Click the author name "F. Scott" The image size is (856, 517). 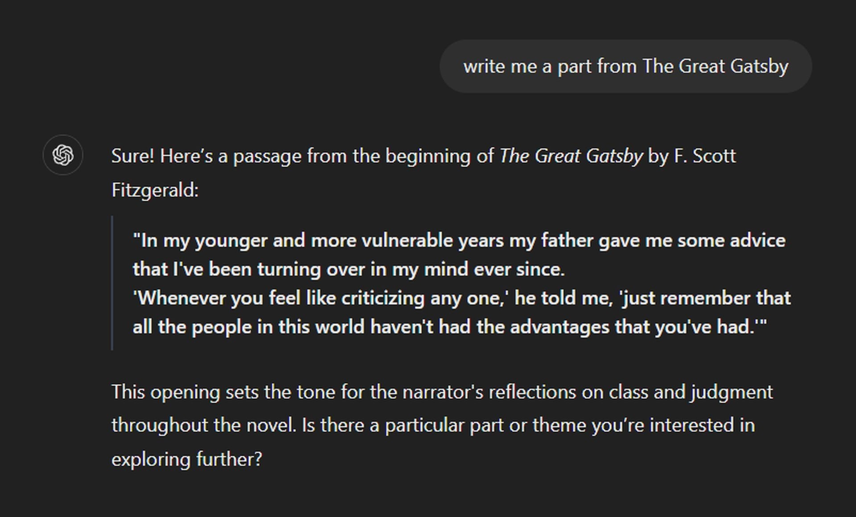704,156
